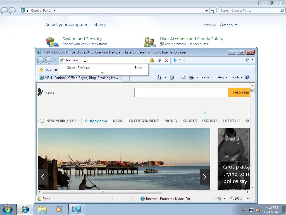This screenshot has height=215, width=286.
Task: Click the security lock icon in address bar
Action: (152, 60)
